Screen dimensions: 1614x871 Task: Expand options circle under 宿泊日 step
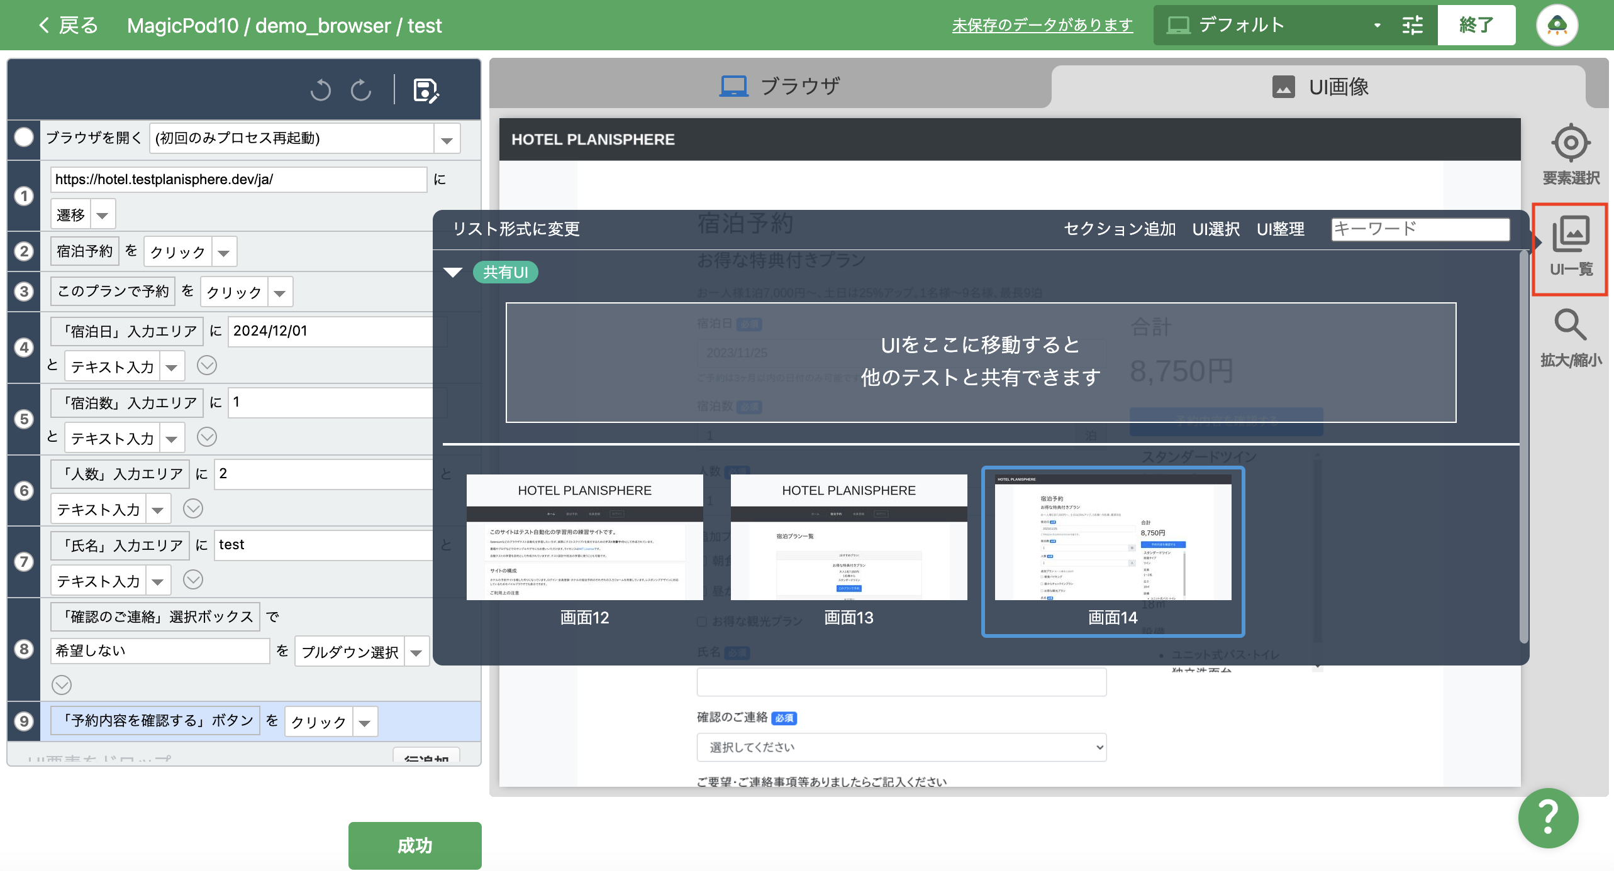point(207,365)
